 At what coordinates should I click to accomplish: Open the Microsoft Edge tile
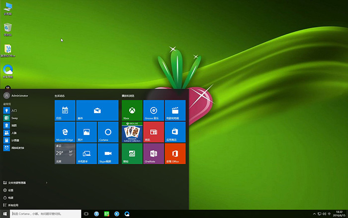click(x=65, y=132)
